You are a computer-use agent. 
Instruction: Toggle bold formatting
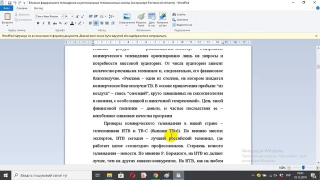(38, 23)
